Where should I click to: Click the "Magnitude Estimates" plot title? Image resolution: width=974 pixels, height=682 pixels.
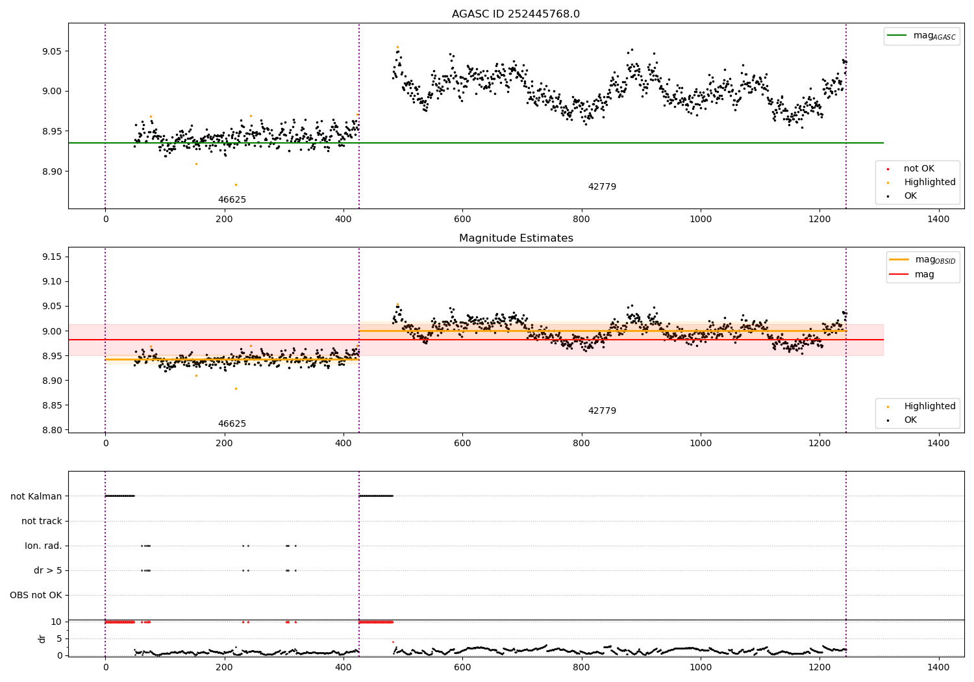coord(516,238)
